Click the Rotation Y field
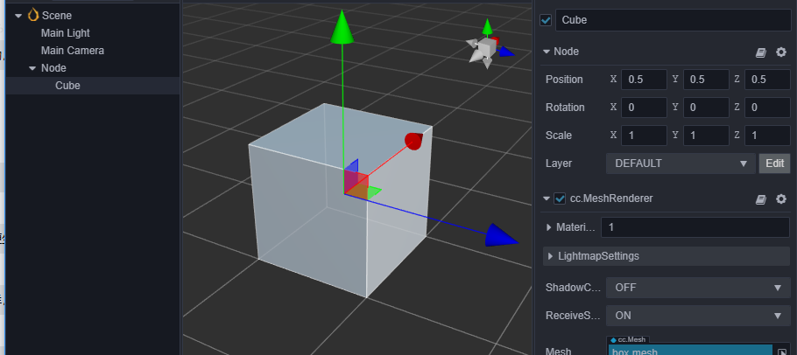The image size is (797, 355). (x=706, y=108)
